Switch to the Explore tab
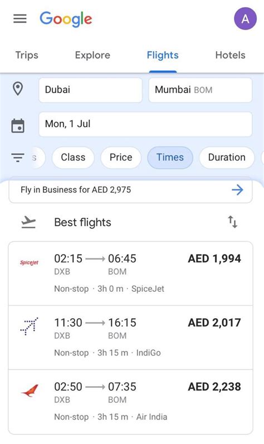Screen dimensions: 264x444 tap(92, 55)
